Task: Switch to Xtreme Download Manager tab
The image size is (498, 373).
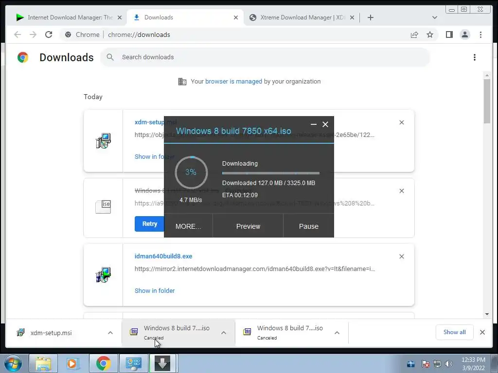Action: (x=302, y=17)
